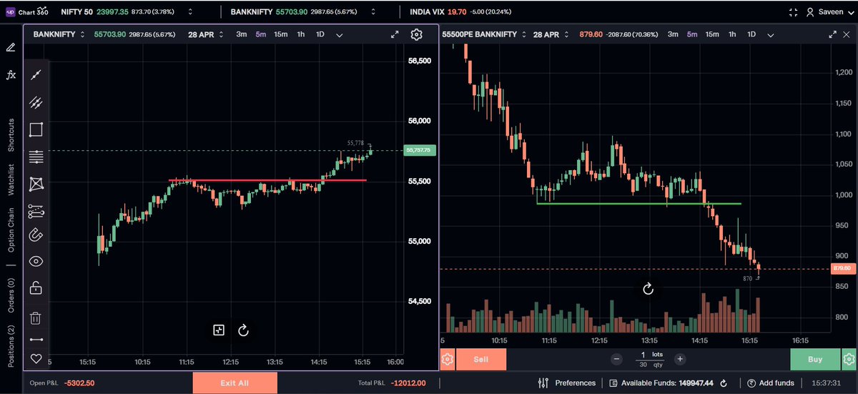
Task: Select the rectangle shape tool
Action: 36,129
